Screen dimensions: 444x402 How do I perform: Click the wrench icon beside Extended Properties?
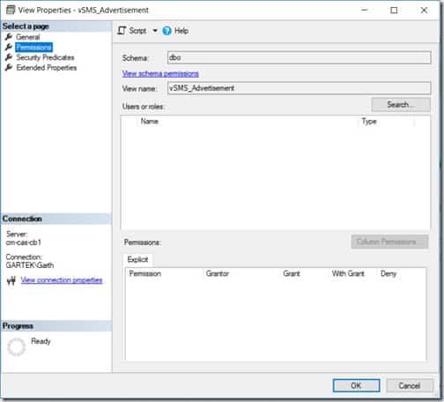9,67
